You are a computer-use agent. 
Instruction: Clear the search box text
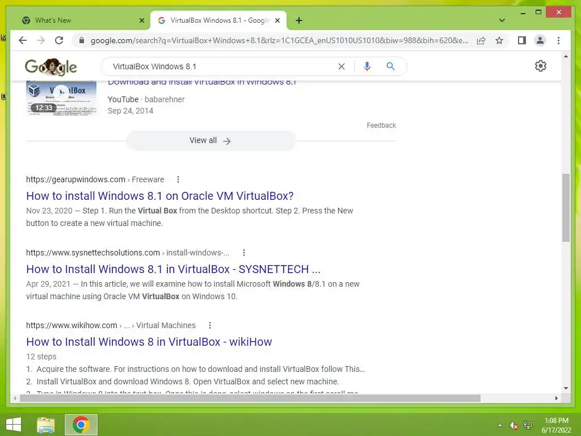tap(341, 66)
